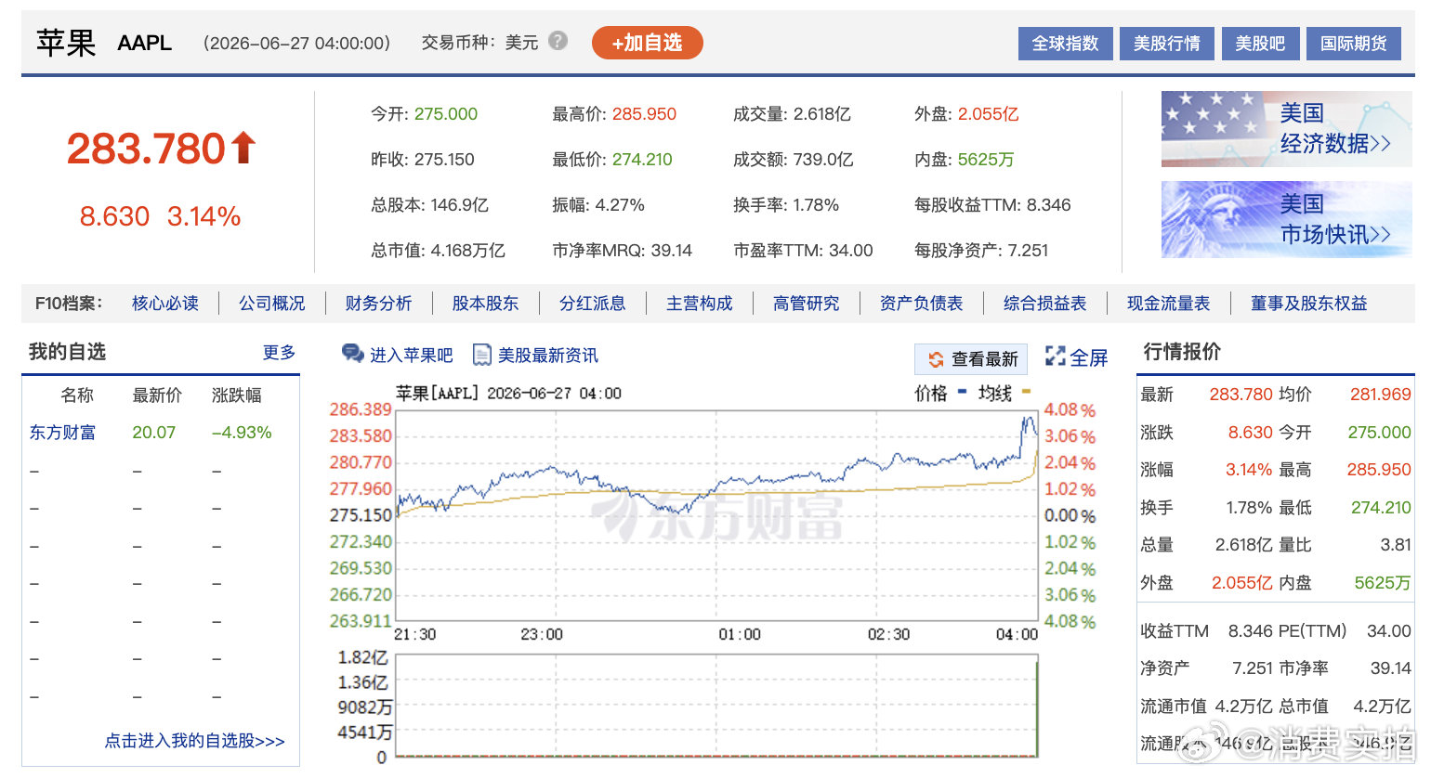The height and width of the screenshot is (778, 1431).
Task: Open the Apple forum chat bubble icon
Action: point(353,354)
